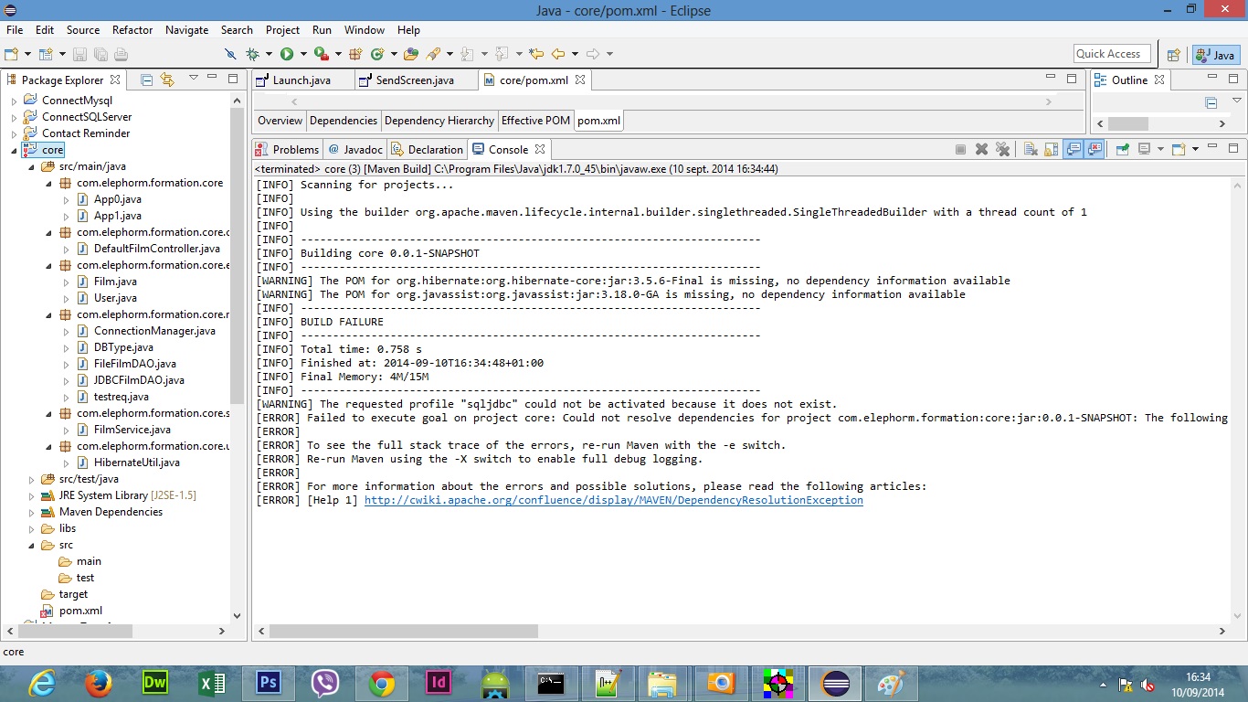
Task: Close the core/pom.xml editor tab
Action: pos(580,80)
